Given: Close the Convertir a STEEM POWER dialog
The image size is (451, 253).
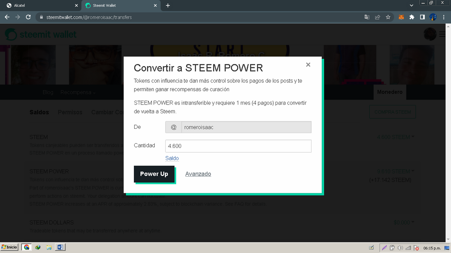Looking at the screenshot, I should (308, 65).
